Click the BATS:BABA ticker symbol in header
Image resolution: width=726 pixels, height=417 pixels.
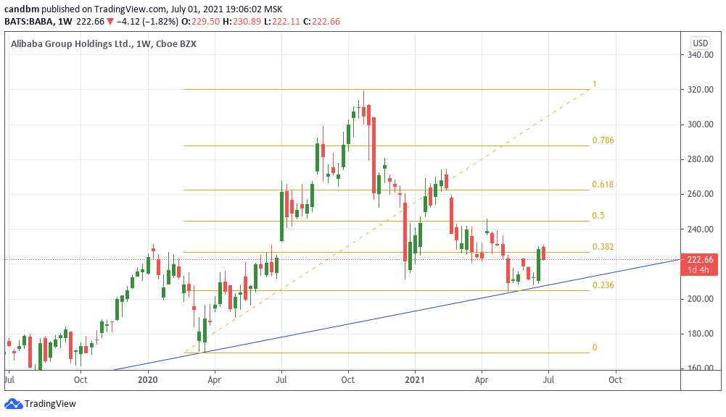pos(29,21)
